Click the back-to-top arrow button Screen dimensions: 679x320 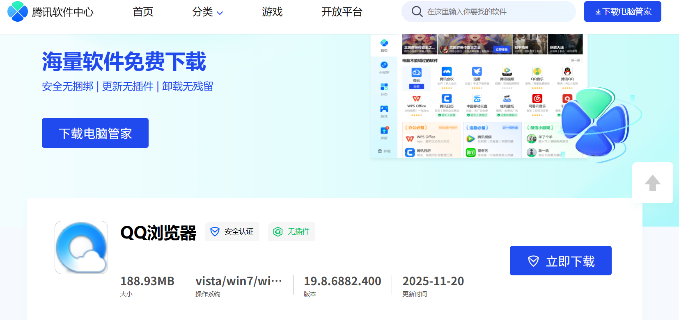653,183
